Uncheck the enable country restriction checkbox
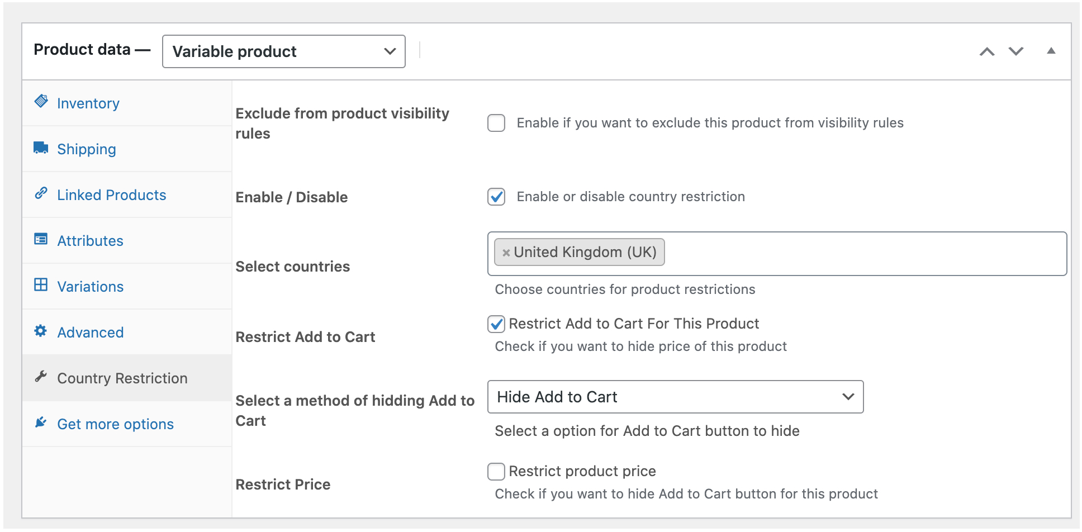The image size is (1082, 532). [496, 197]
